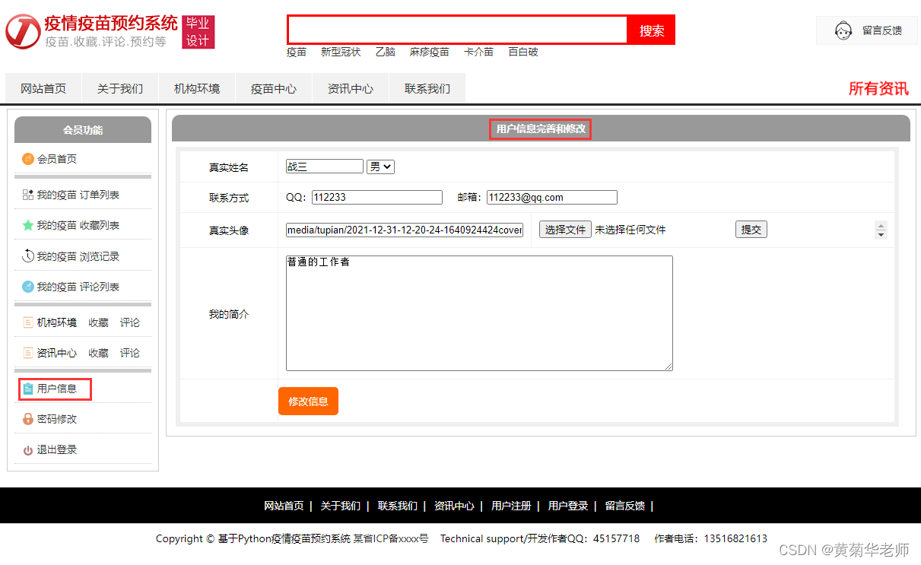921x565 pixels.
Task: Click the 真实姓名 name field
Action: pos(325,167)
